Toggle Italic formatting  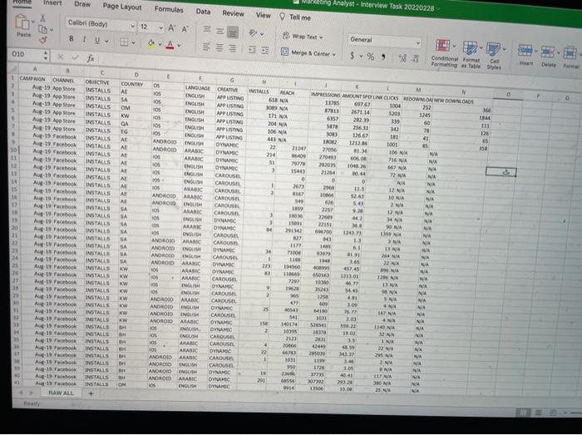point(84,39)
